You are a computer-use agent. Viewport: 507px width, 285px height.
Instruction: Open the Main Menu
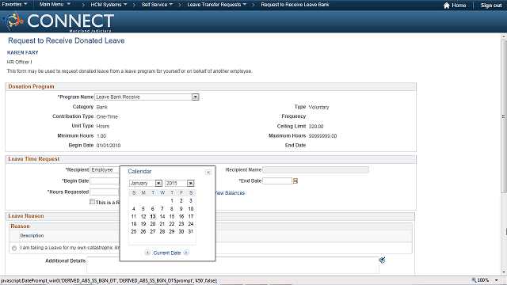click(55, 5)
